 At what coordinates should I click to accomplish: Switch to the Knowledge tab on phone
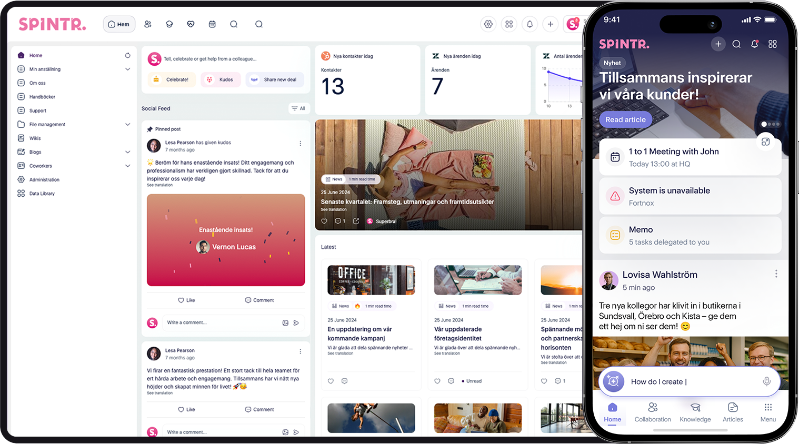coord(695,412)
